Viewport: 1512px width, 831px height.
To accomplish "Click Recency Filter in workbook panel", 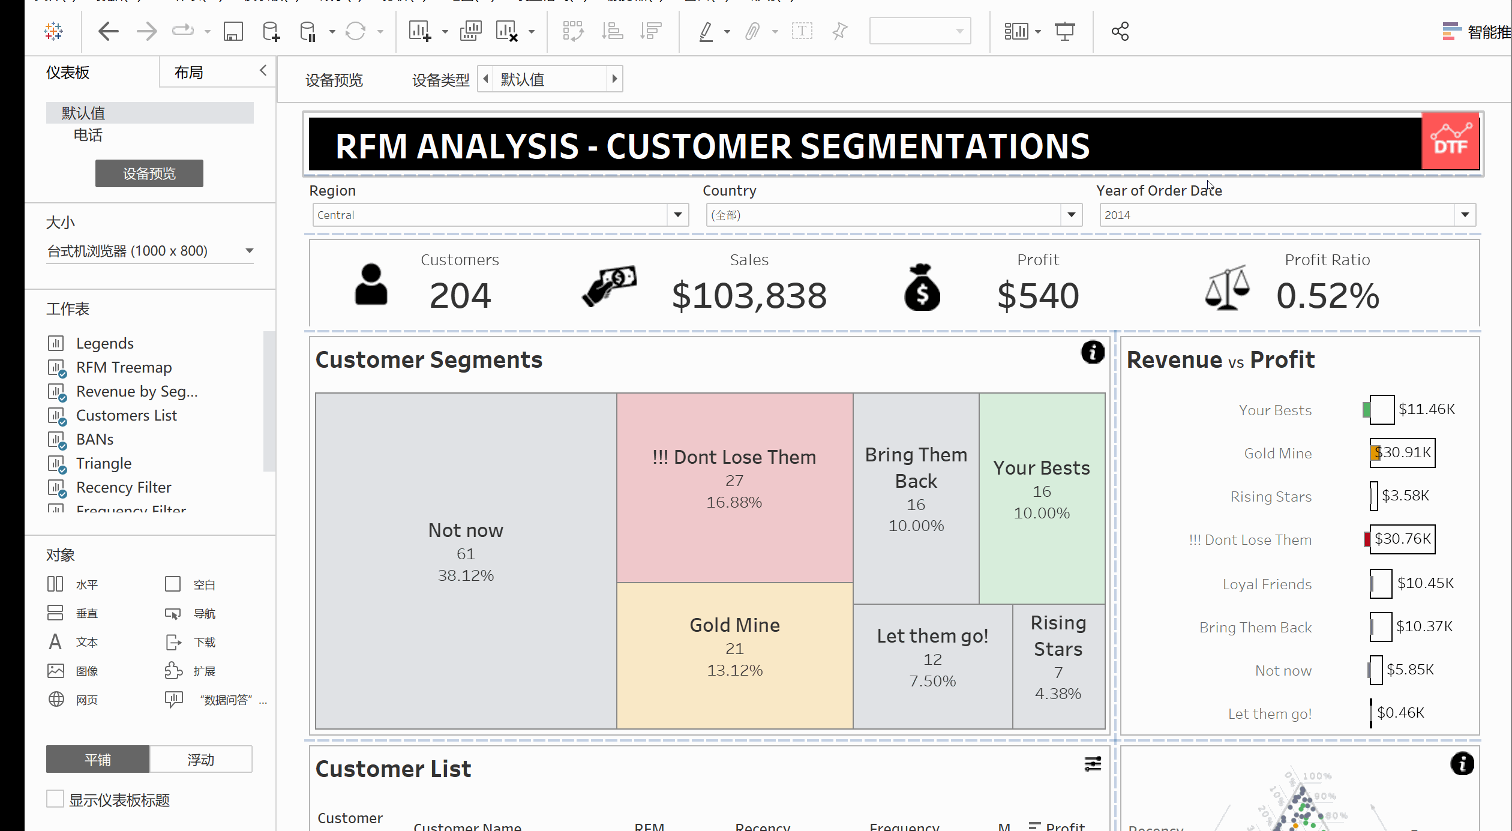I will (x=122, y=487).
